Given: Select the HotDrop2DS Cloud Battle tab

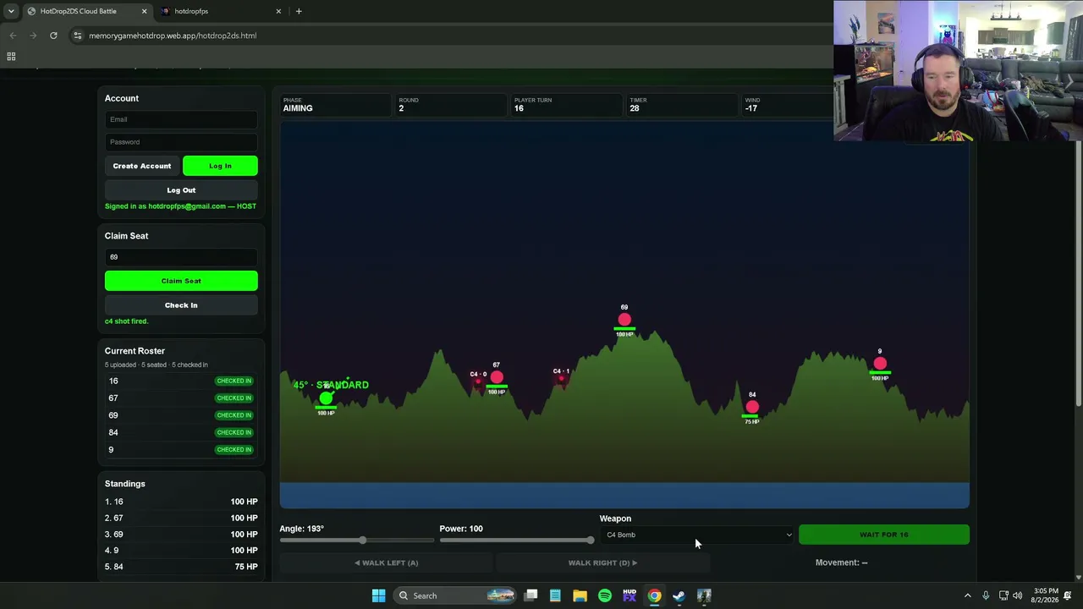Looking at the screenshot, I should pos(85,11).
